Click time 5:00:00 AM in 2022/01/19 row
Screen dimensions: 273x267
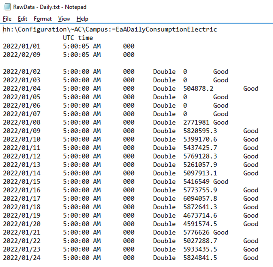click(82, 215)
